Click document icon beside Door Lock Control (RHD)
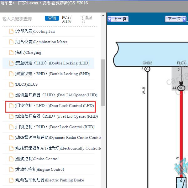 pyautogui.click(x=11, y=127)
